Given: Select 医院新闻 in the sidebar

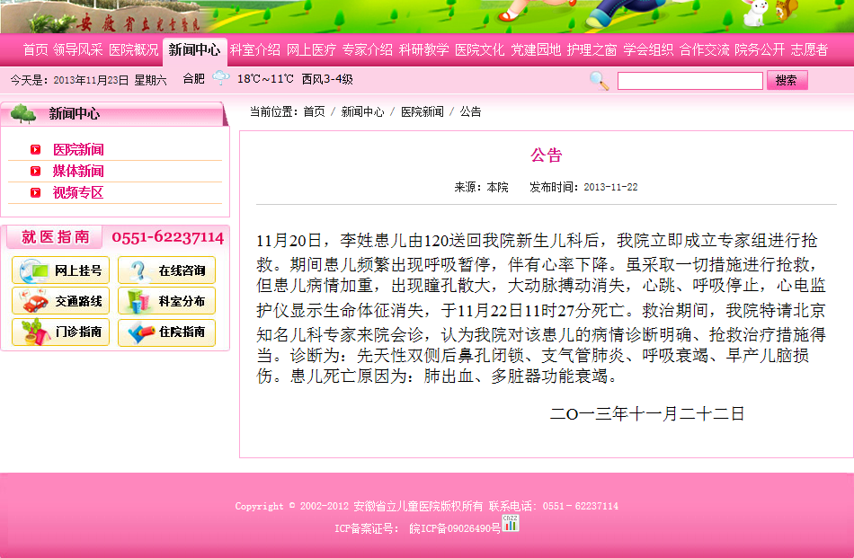Looking at the screenshot, I should 78,150.
